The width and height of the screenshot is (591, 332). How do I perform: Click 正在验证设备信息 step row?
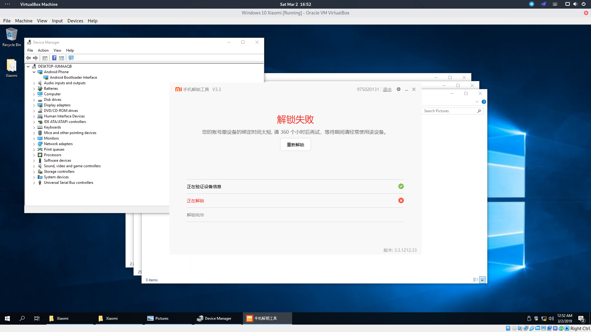pos(295,187)
